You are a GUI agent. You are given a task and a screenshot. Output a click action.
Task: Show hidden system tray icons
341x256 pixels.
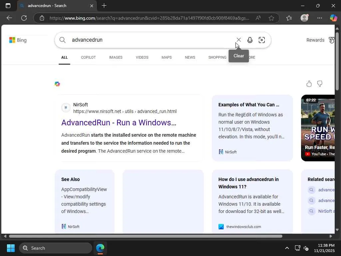point(287,248)
